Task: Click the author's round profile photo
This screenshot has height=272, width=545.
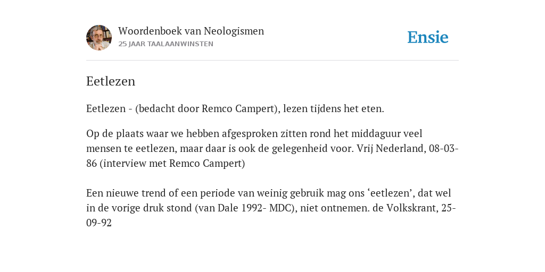Action: (x=99, y=38)
